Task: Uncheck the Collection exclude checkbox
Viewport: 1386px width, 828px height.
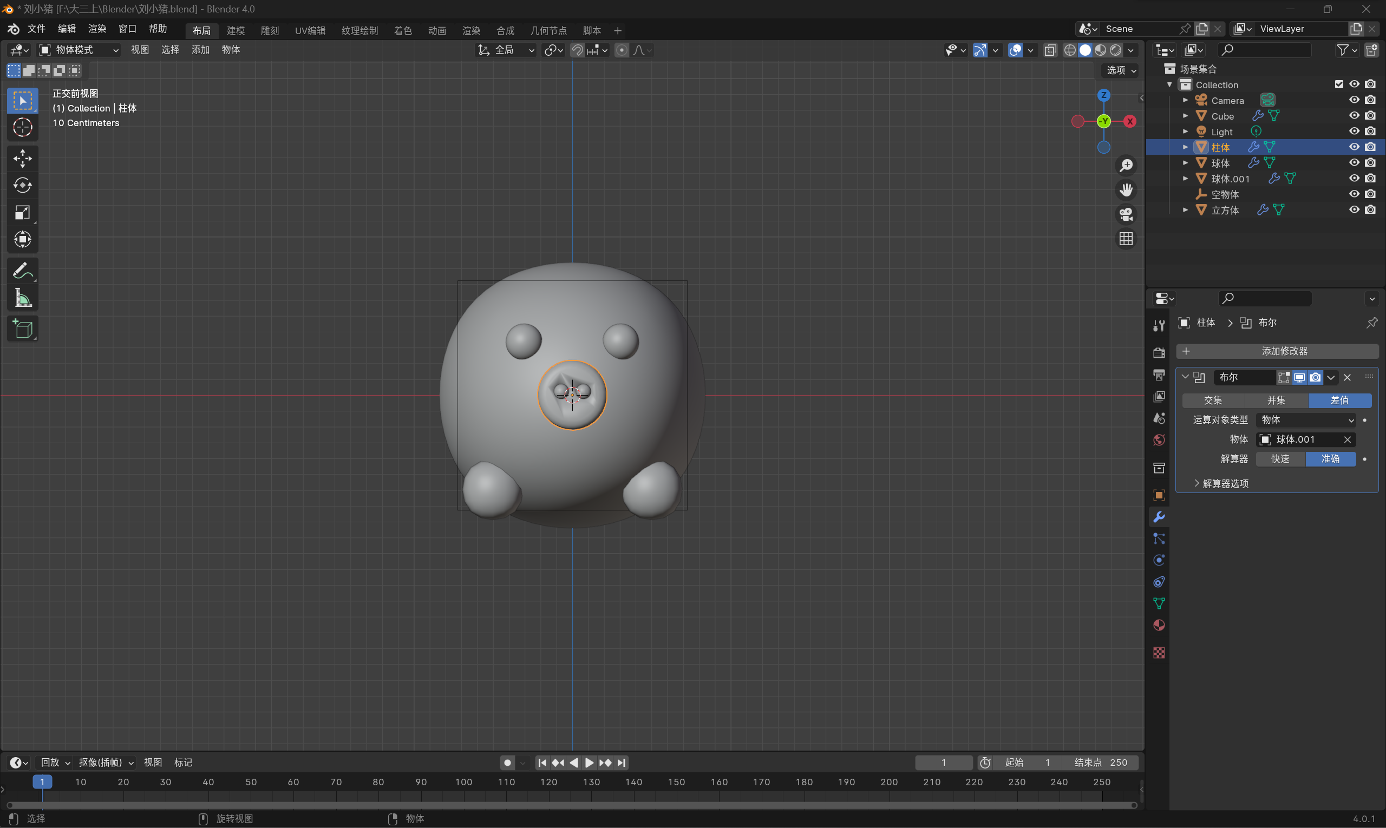Action: tap(1338, 84)
